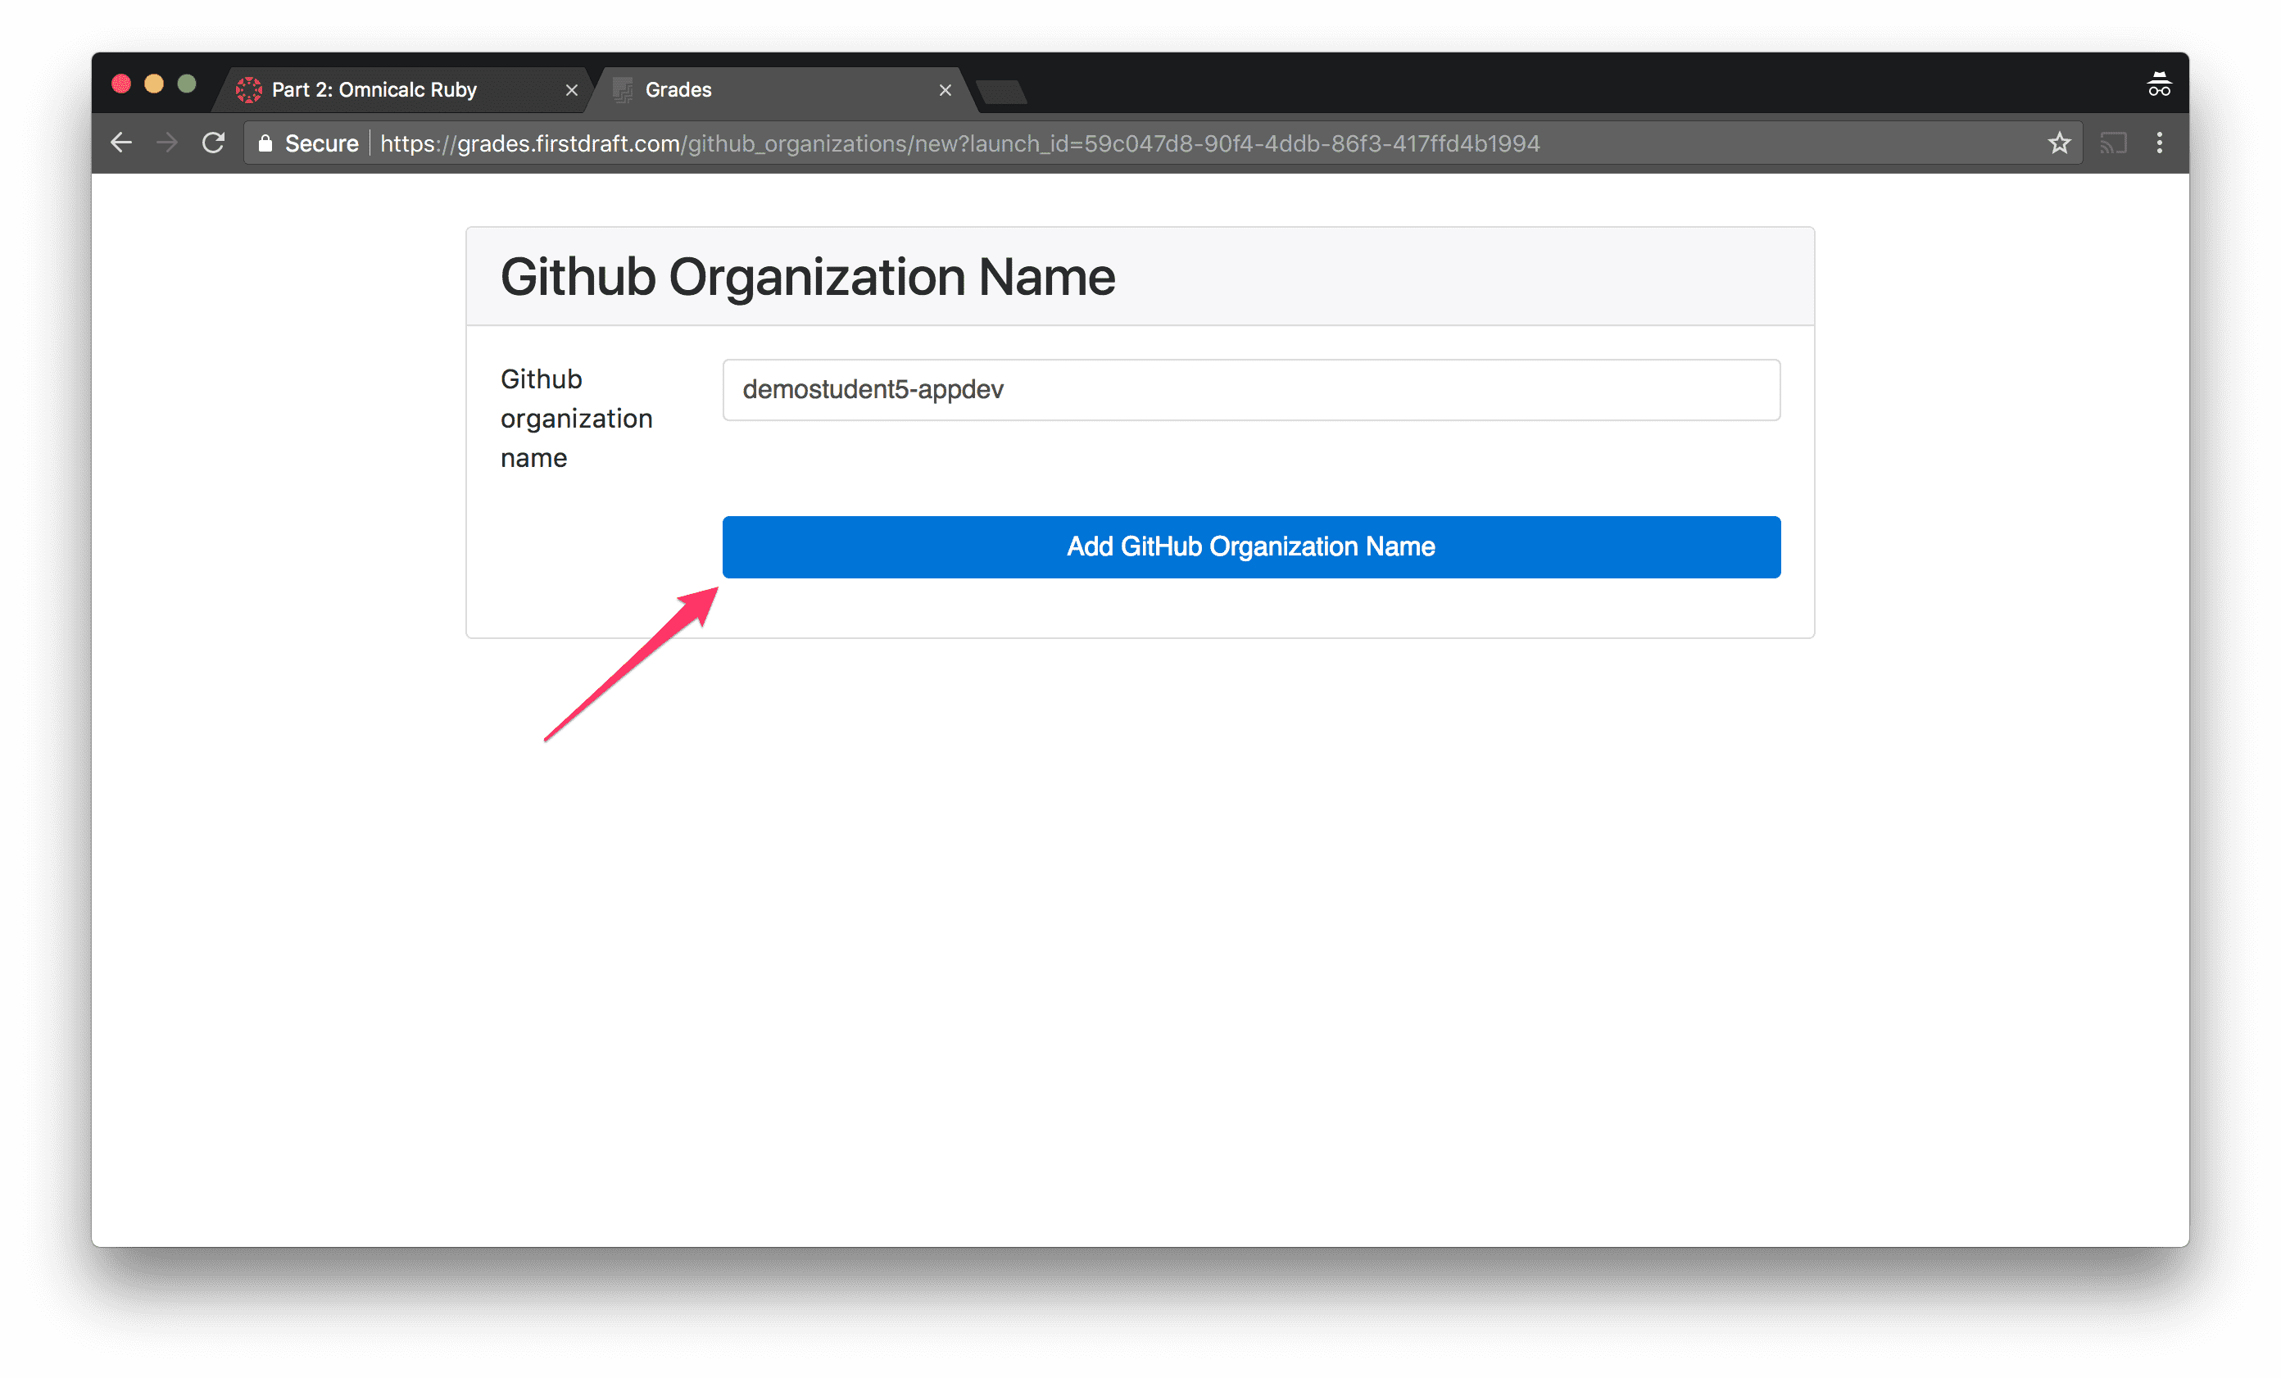
Task: Open the Chrome three-dot menu
Action: [2160, 143]
